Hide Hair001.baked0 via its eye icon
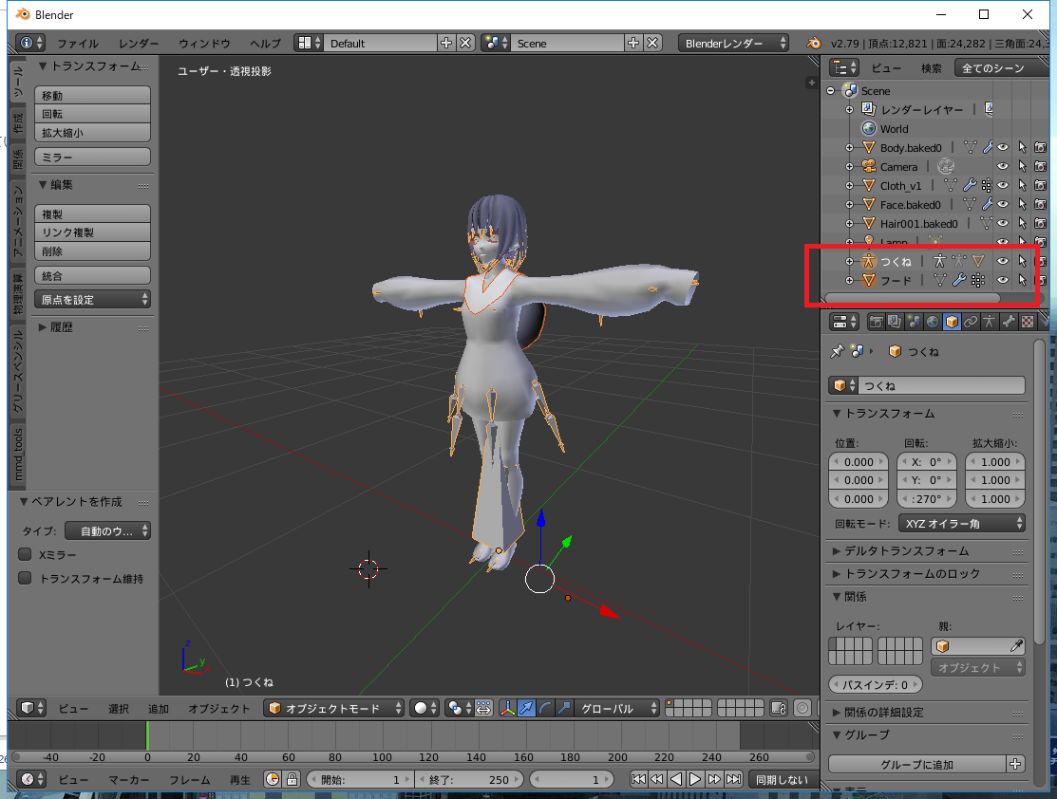This screenshot has width=1057, height=799. 1003,222
